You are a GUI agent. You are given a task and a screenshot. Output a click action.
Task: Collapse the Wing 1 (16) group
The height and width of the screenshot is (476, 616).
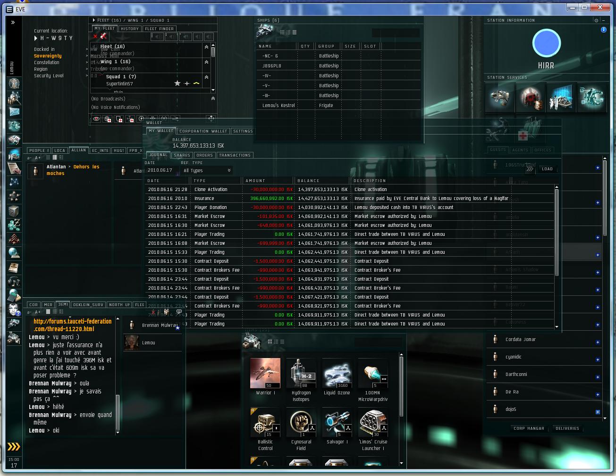[206, 62]
